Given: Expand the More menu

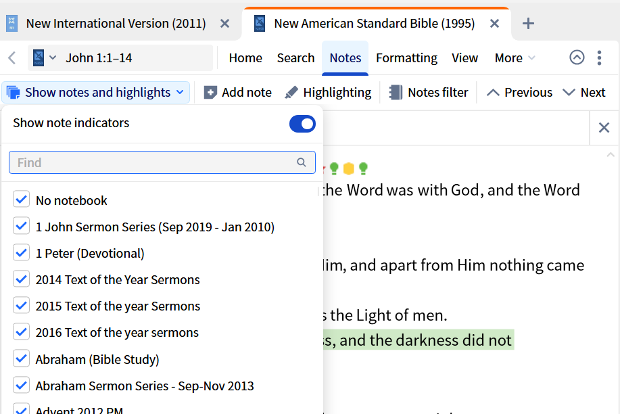Looking at the screenshot, I should tap(515, 58).
